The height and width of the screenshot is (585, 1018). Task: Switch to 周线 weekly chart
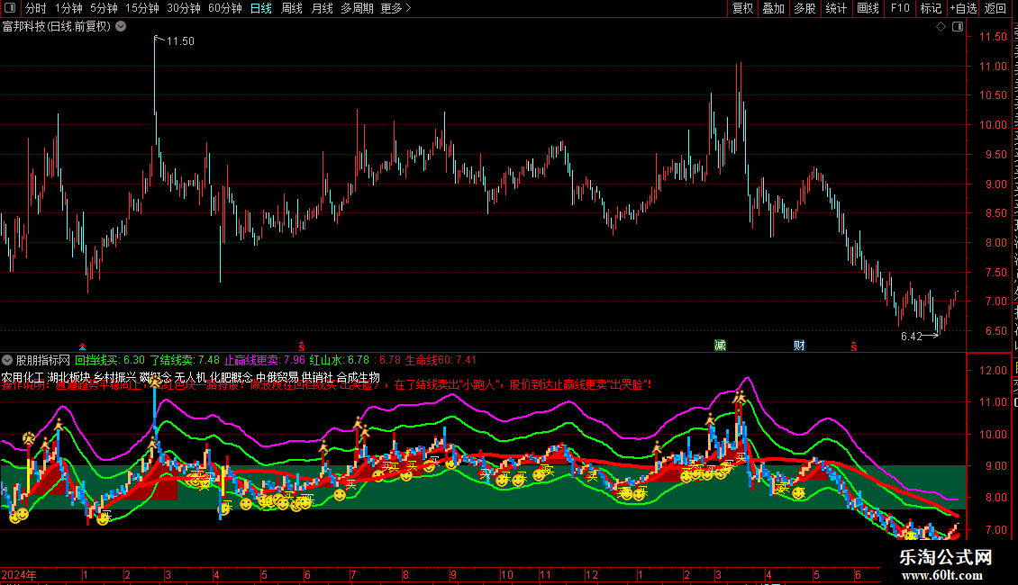pyautogui.click(x=292, y=8)
